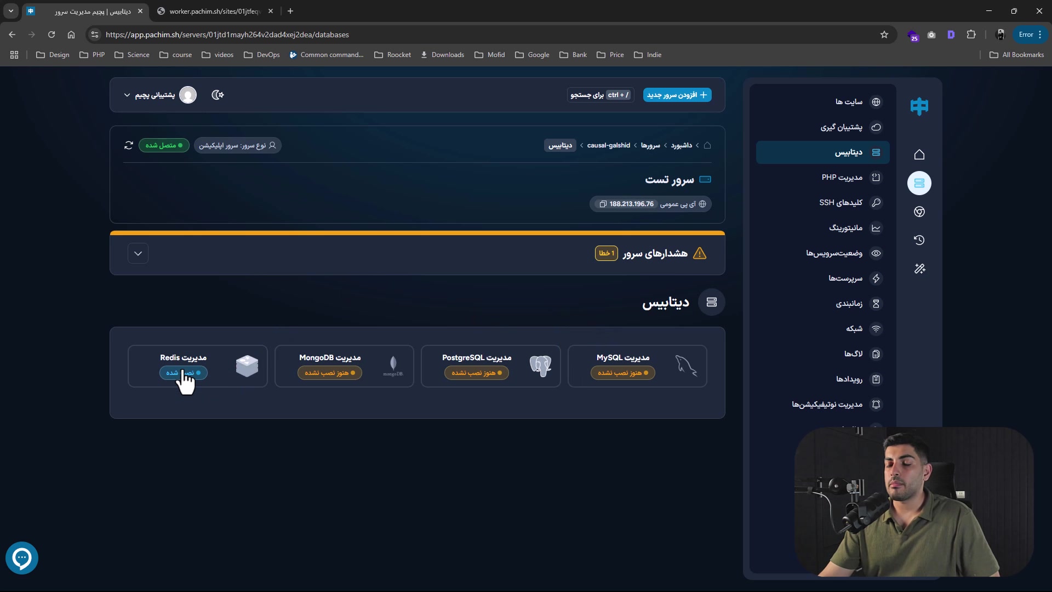Viewport: 1052px width, 592px height.
Task: Click the browser address bar URL
Action: (227, 35)
